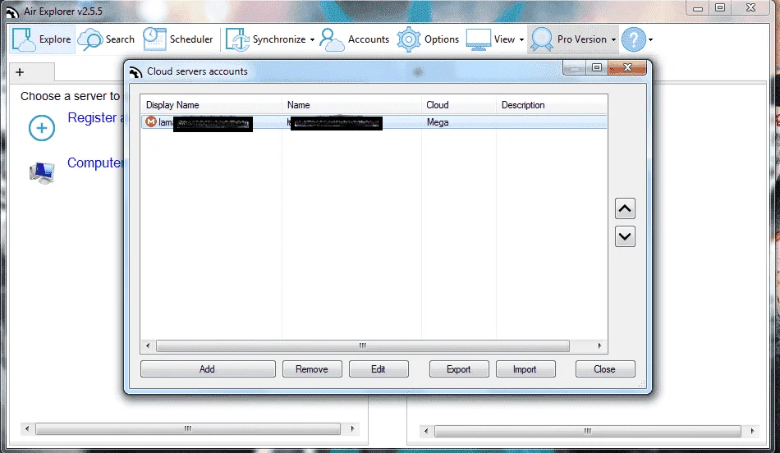Click the Pro Version ribbon icon
The width and height of the screenshot is (780, 453).
point(542,39)
